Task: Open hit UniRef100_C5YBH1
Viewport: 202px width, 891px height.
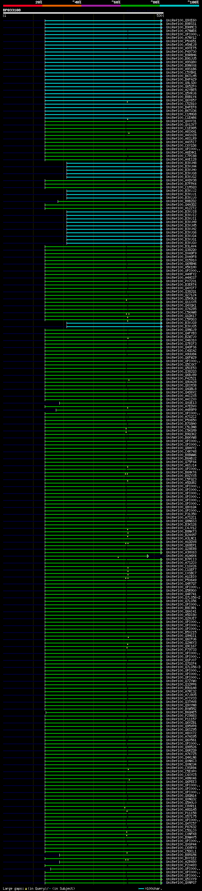Action: point(181,73)
